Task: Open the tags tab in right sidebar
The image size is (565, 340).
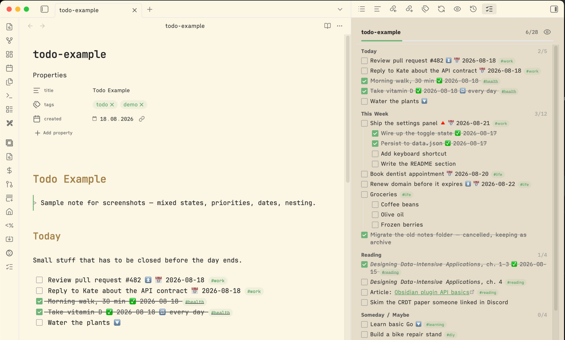Action: (x=425, y=9)
